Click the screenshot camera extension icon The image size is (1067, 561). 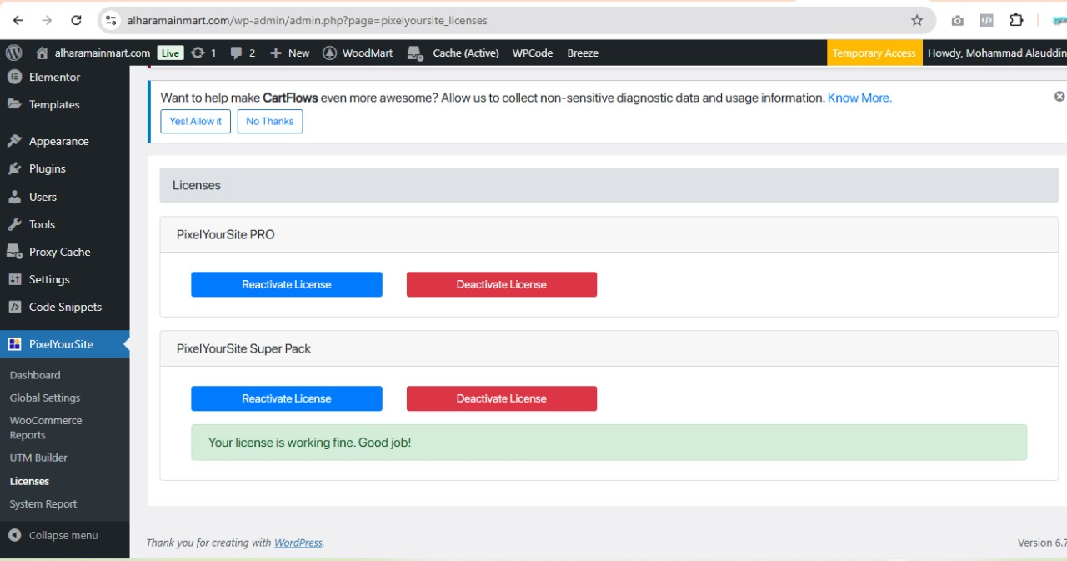click(x=957, y=20)
